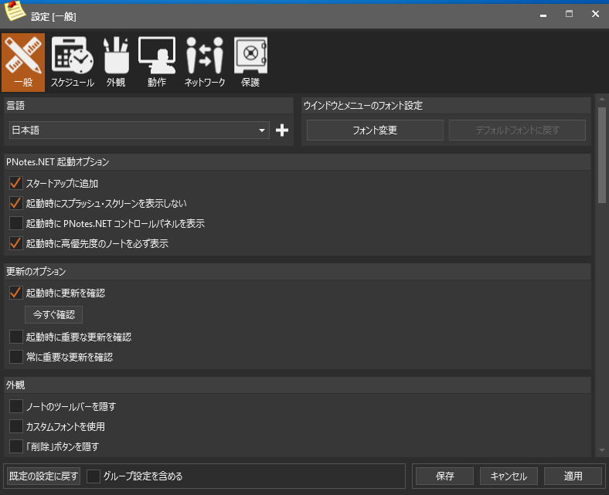
Task: Click 既定の設定に戻す button
Action: (x=43, y=476)
